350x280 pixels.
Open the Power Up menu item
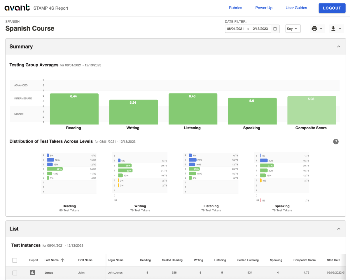[x=264, y=8]
